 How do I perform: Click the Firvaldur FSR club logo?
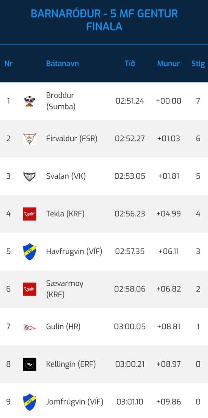[30, 139]
